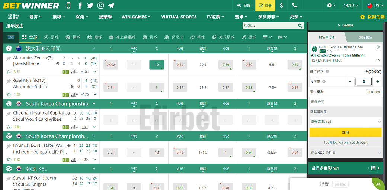Click the search magnifier icon
The image size is (387, 190).
(300, 25)
